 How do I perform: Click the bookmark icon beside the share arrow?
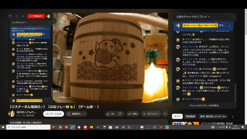pos(17,16)
